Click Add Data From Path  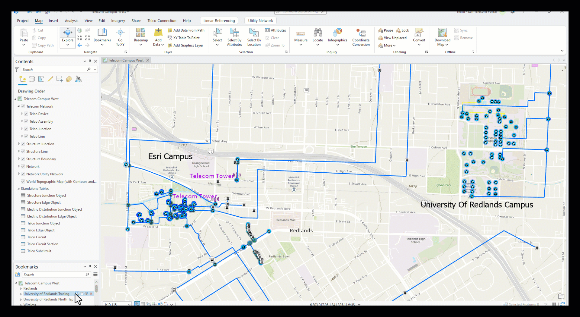tap(186, 30)
